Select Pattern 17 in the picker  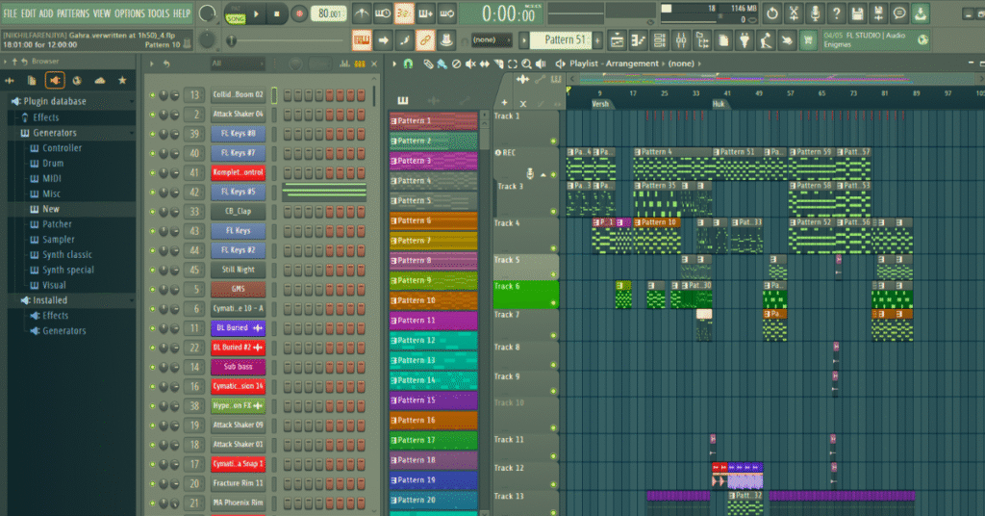coord(434,440)
